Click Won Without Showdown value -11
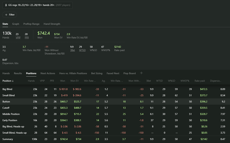Viewport: 230px width, 143px height. pyautogui.click(x=46, y=47)
